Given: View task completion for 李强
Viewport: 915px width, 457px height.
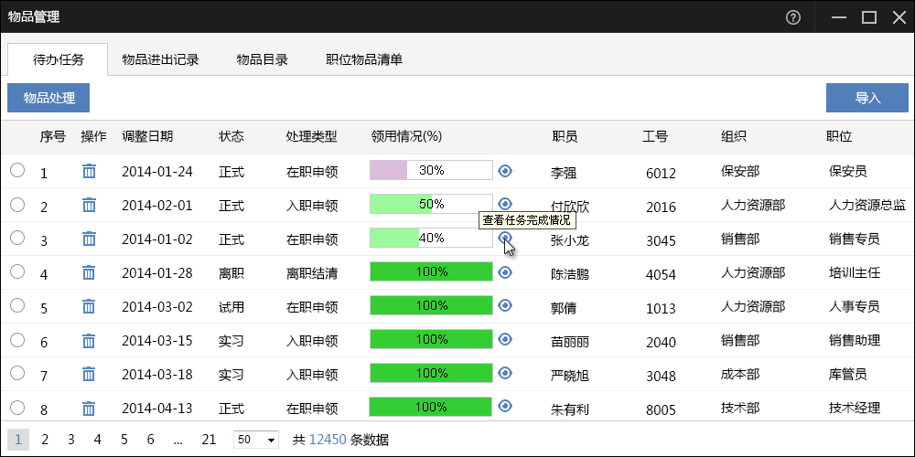Looking at the screenshot, I should pos(505,171).
